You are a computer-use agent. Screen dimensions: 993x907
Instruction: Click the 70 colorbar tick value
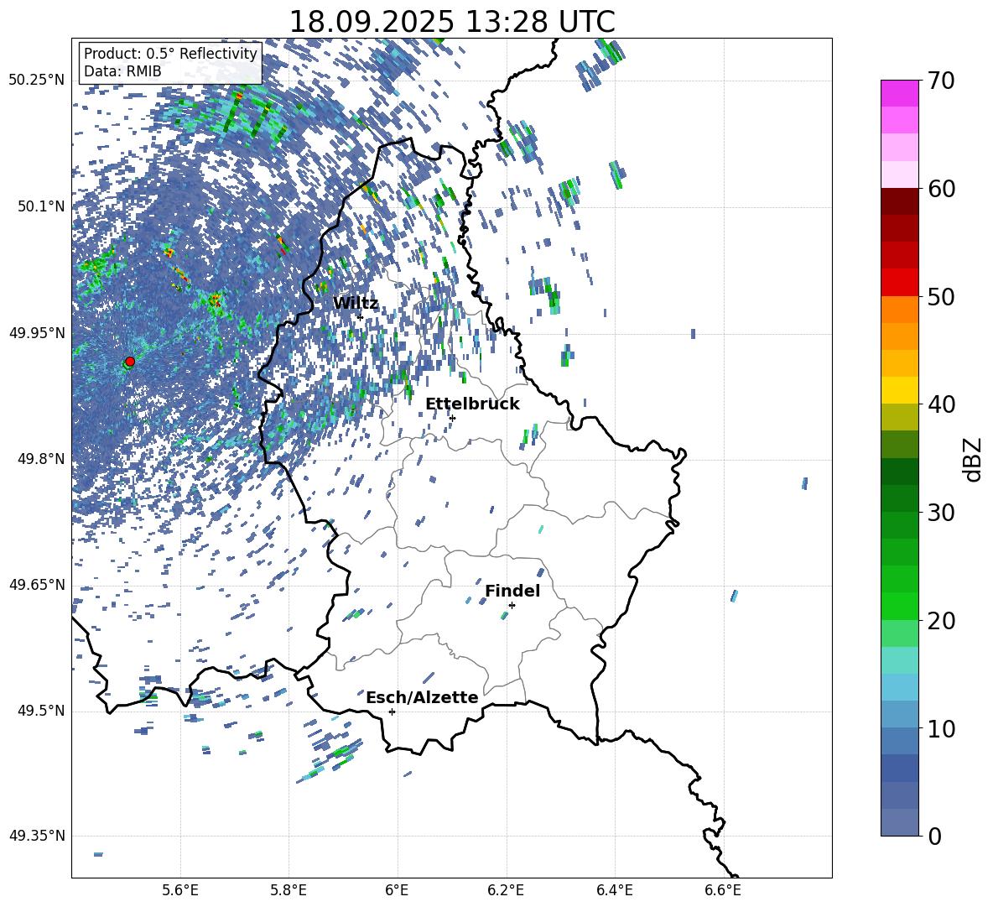click(x=941, y=81)
